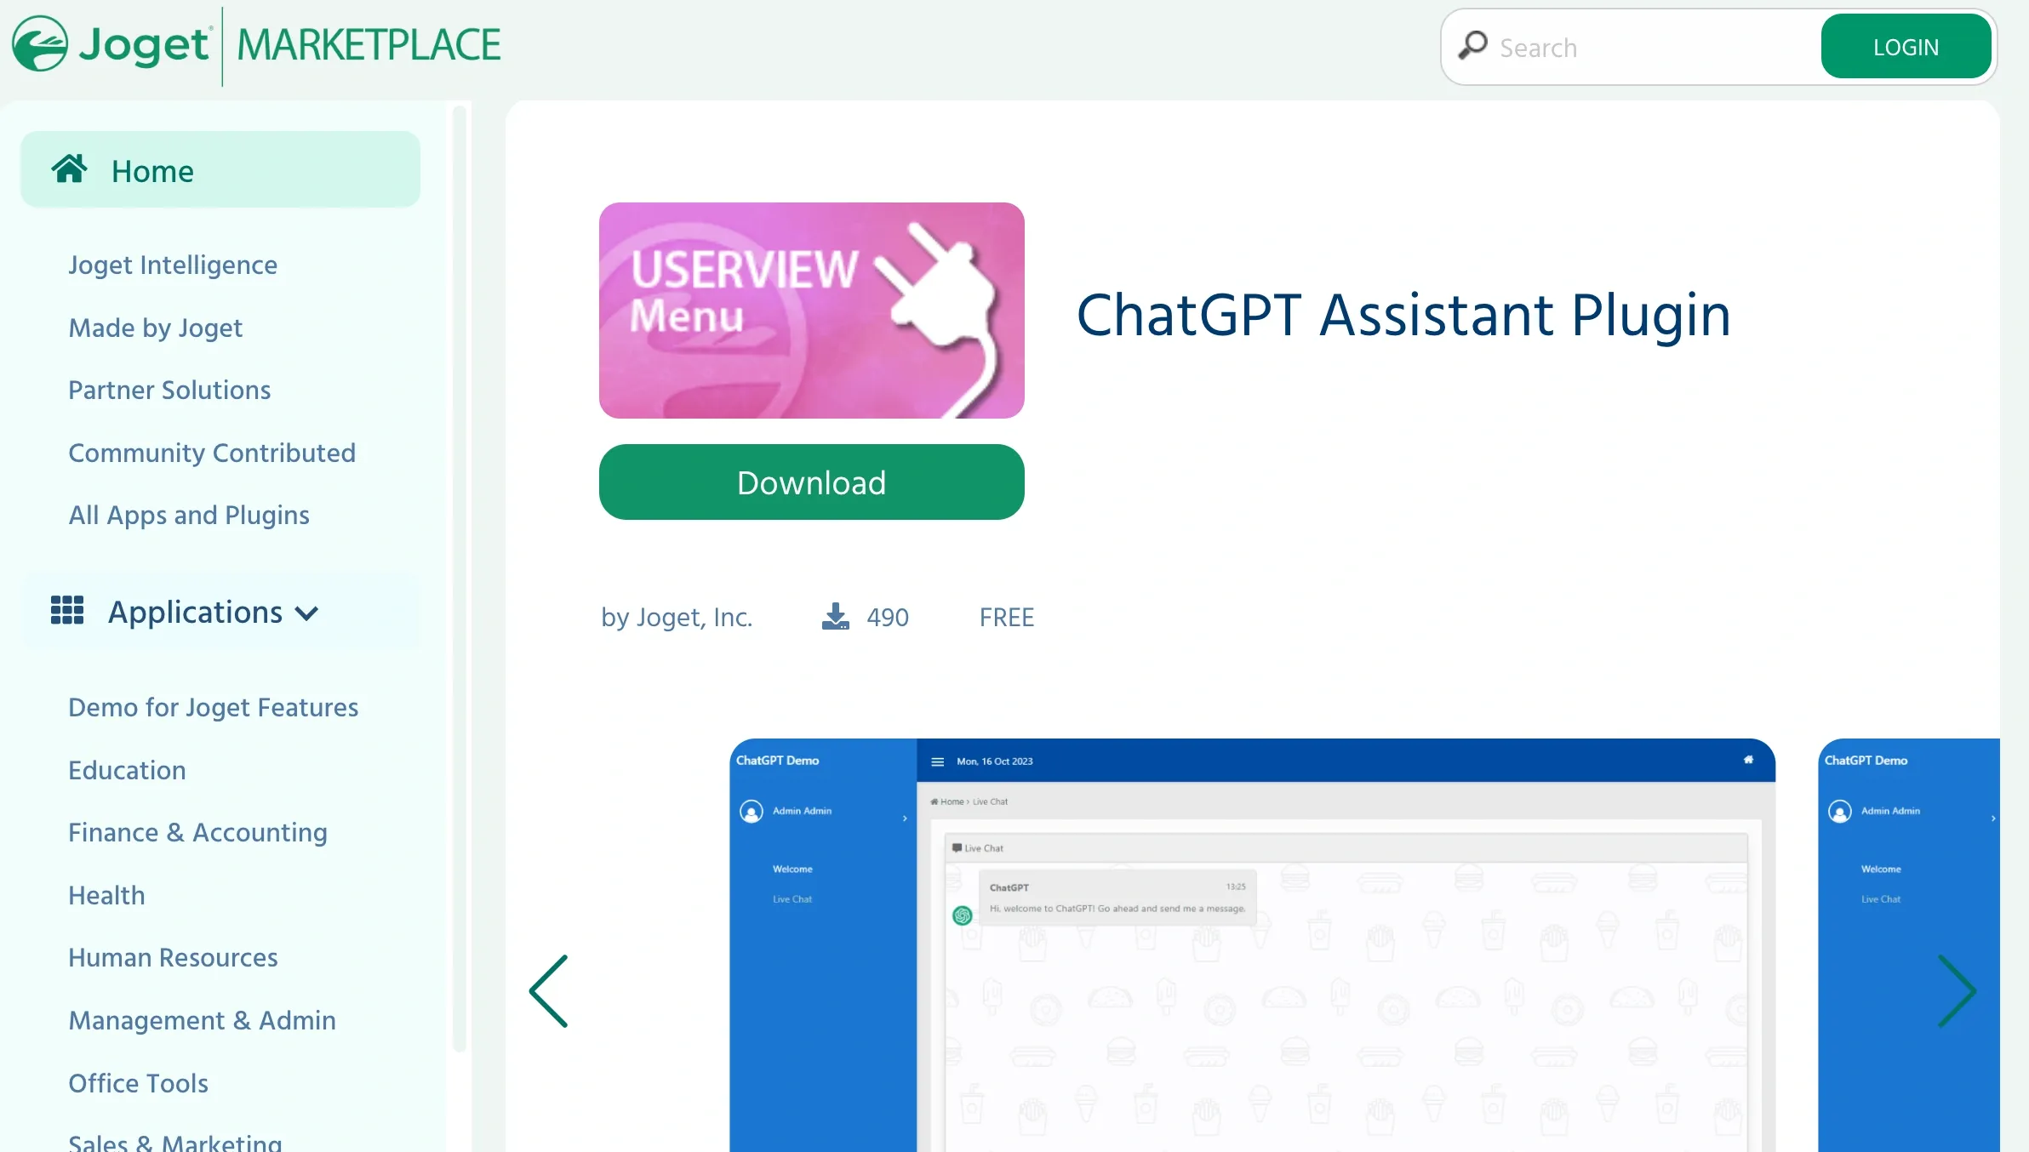The height and width of the screenshot is (1152, 2029).
Task: Click the download count icon
Action: pos(835,616)
